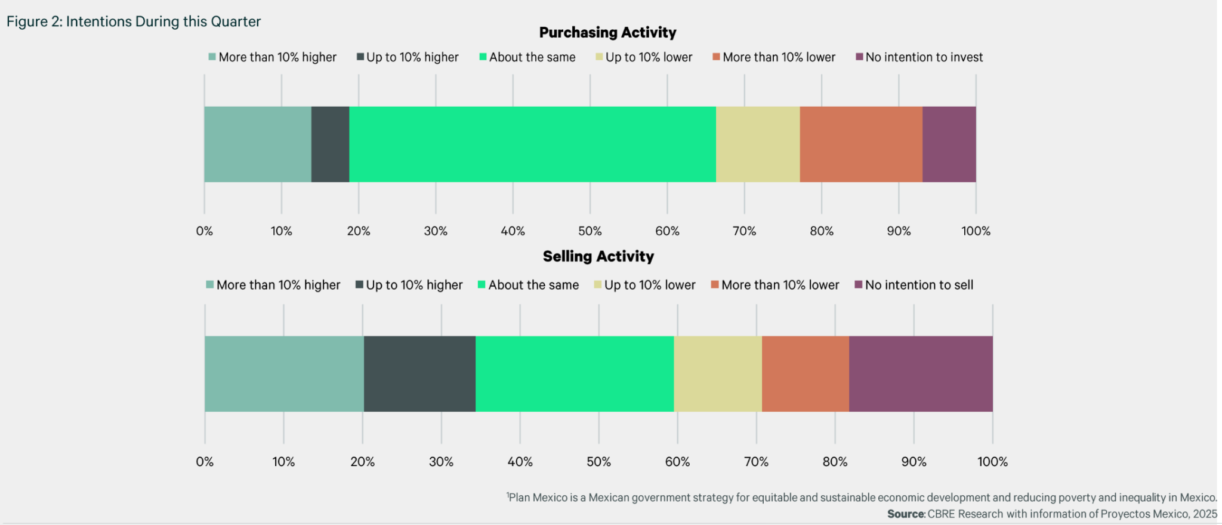Click the 'Selling Activity' chart title
The image size is (1222, 525).
[598, 256]
